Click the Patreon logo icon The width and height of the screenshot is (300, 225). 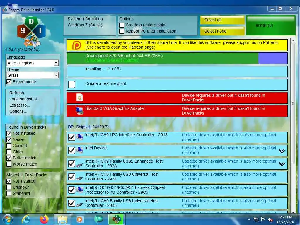click(x=76, y=45)
